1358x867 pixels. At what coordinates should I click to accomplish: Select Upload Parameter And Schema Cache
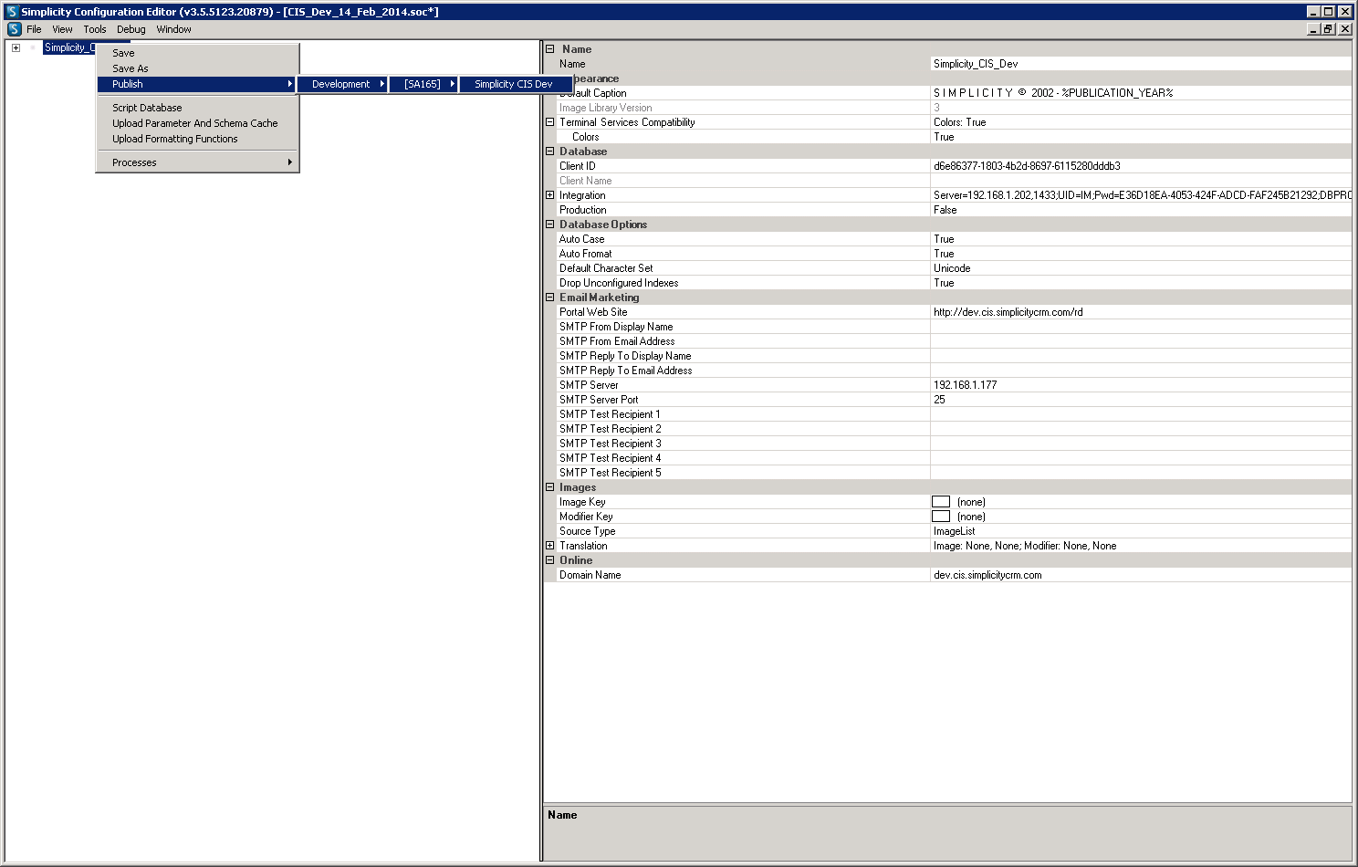click(197, 123)
